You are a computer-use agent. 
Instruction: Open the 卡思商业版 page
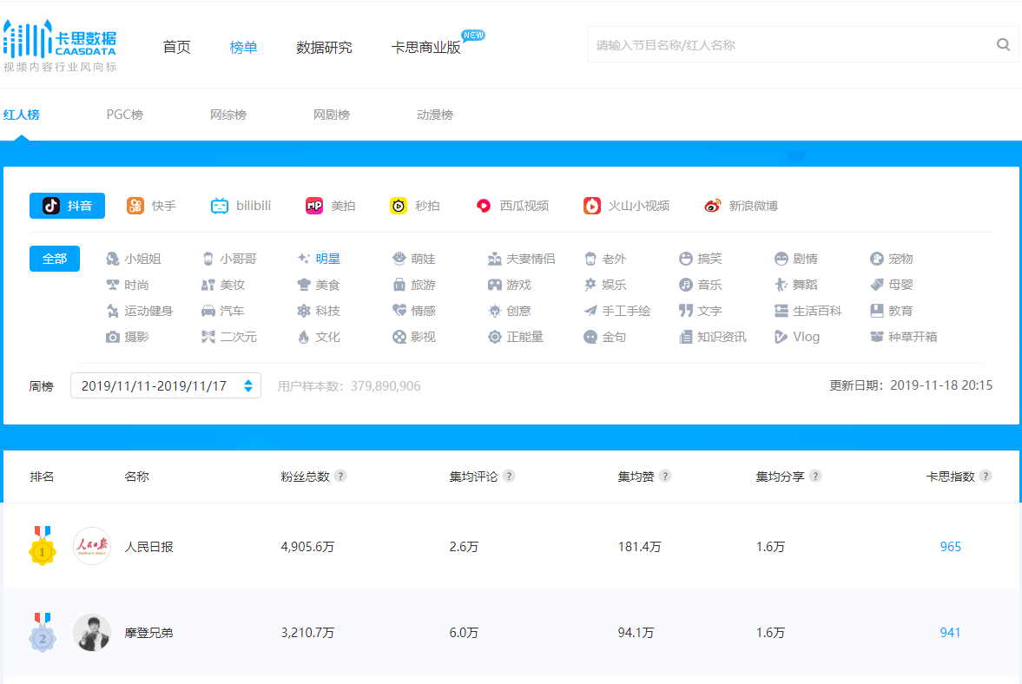(x=429, y=48)
